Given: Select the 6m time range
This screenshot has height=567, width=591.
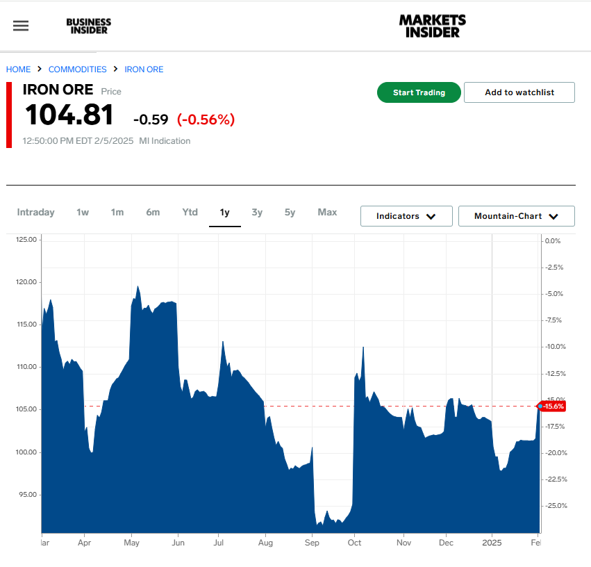Looking at the screenshot, I should pos(153,213).
